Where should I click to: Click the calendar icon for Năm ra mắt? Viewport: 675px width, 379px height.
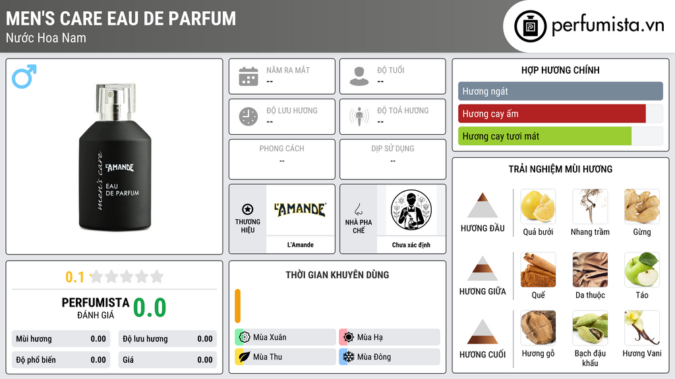coord(249,76)
